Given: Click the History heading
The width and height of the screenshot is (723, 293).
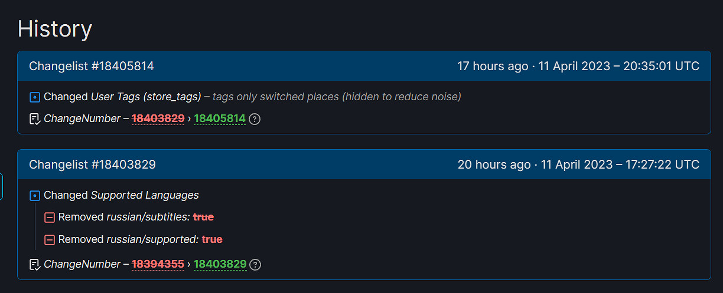Looking at the screenshot, I should click(55, 29).
